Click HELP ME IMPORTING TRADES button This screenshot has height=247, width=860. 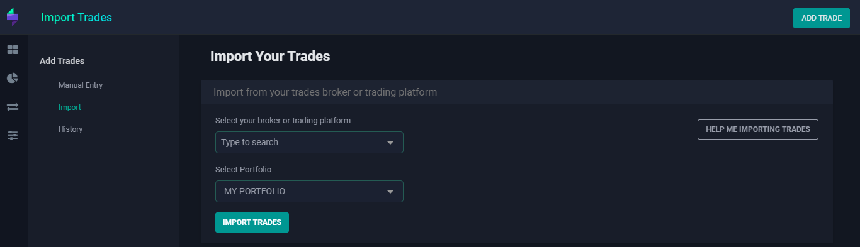758,129
